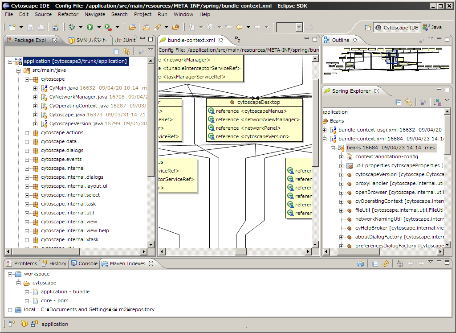Open the SVN repository tab
The image size is (456, 333).
(x=88, y=40)
